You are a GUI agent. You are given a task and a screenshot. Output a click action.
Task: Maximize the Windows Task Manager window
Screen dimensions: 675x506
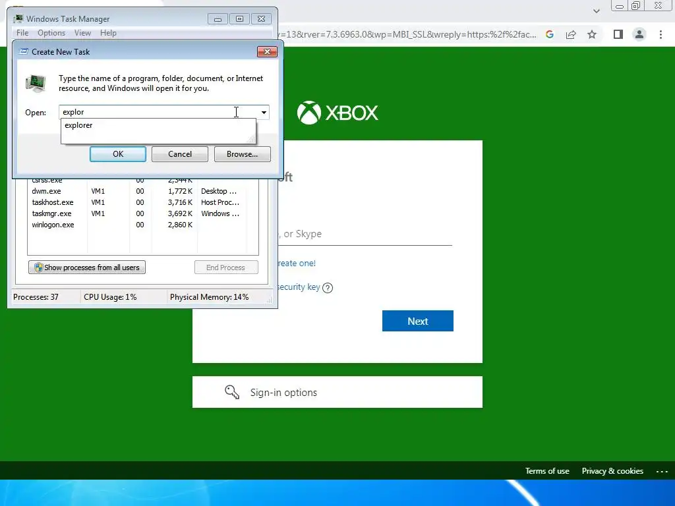239,19
